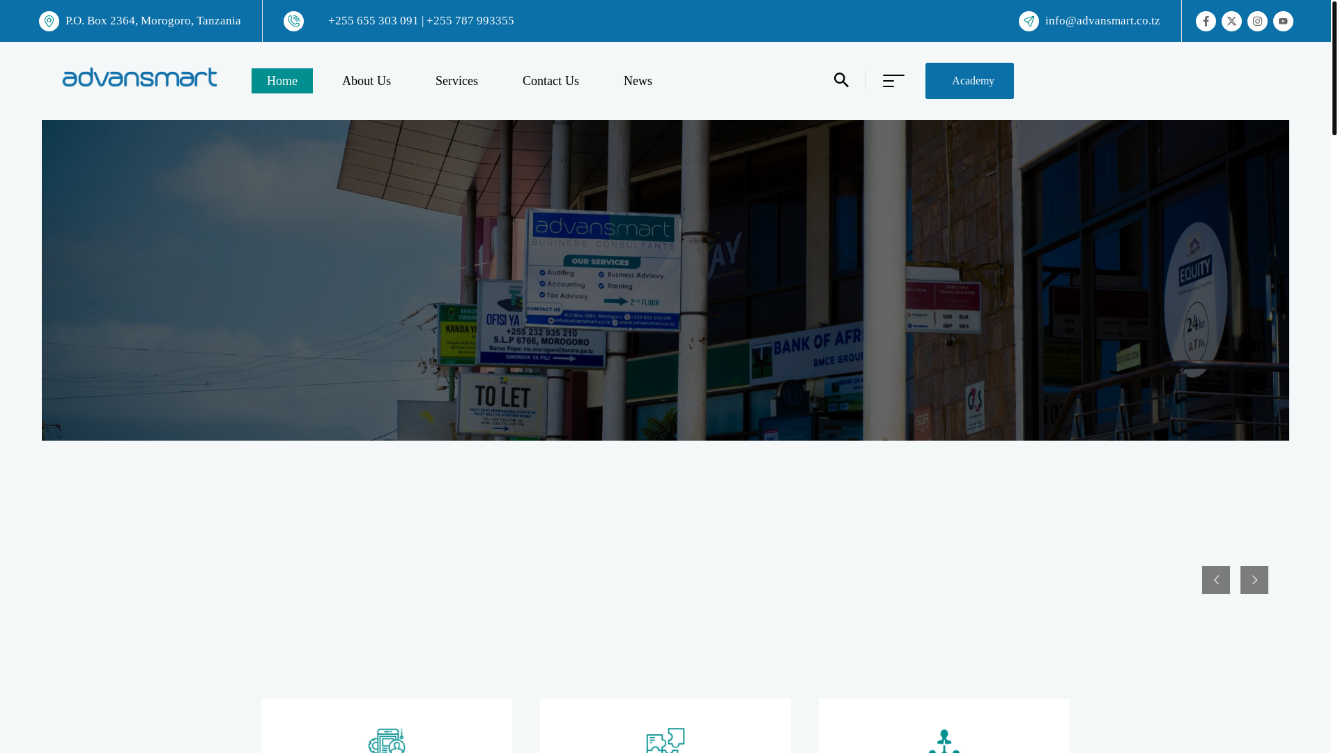Screen dimensions: 1338x753
Task: Select the Home menu item
Action: 282,81
